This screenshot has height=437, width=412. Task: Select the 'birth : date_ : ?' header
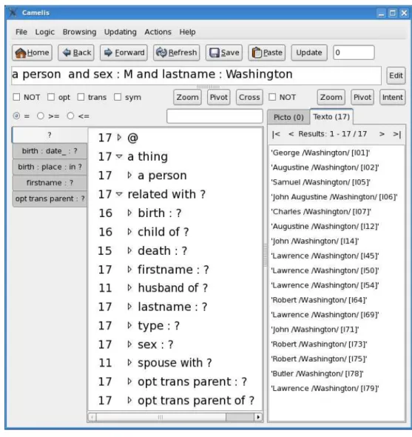click(50, 151)
